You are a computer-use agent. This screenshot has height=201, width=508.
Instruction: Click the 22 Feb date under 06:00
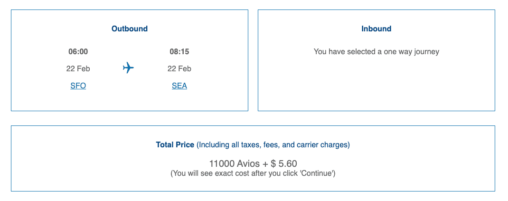(78, 69)
